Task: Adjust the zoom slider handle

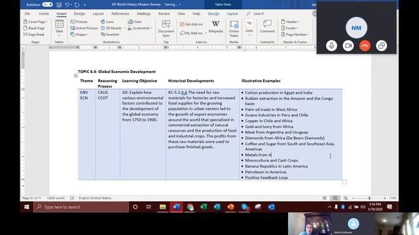Action: 369,198
